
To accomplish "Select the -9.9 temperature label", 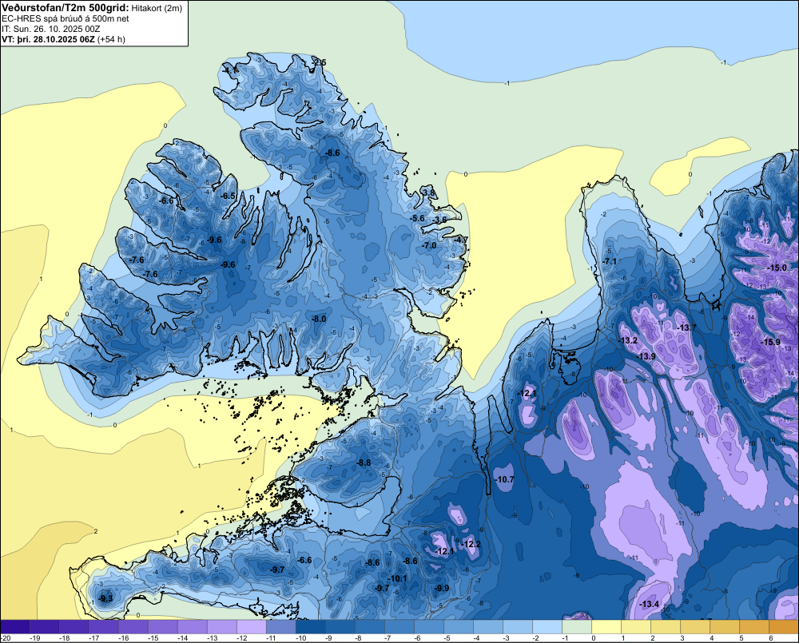I will click(441, 588).
